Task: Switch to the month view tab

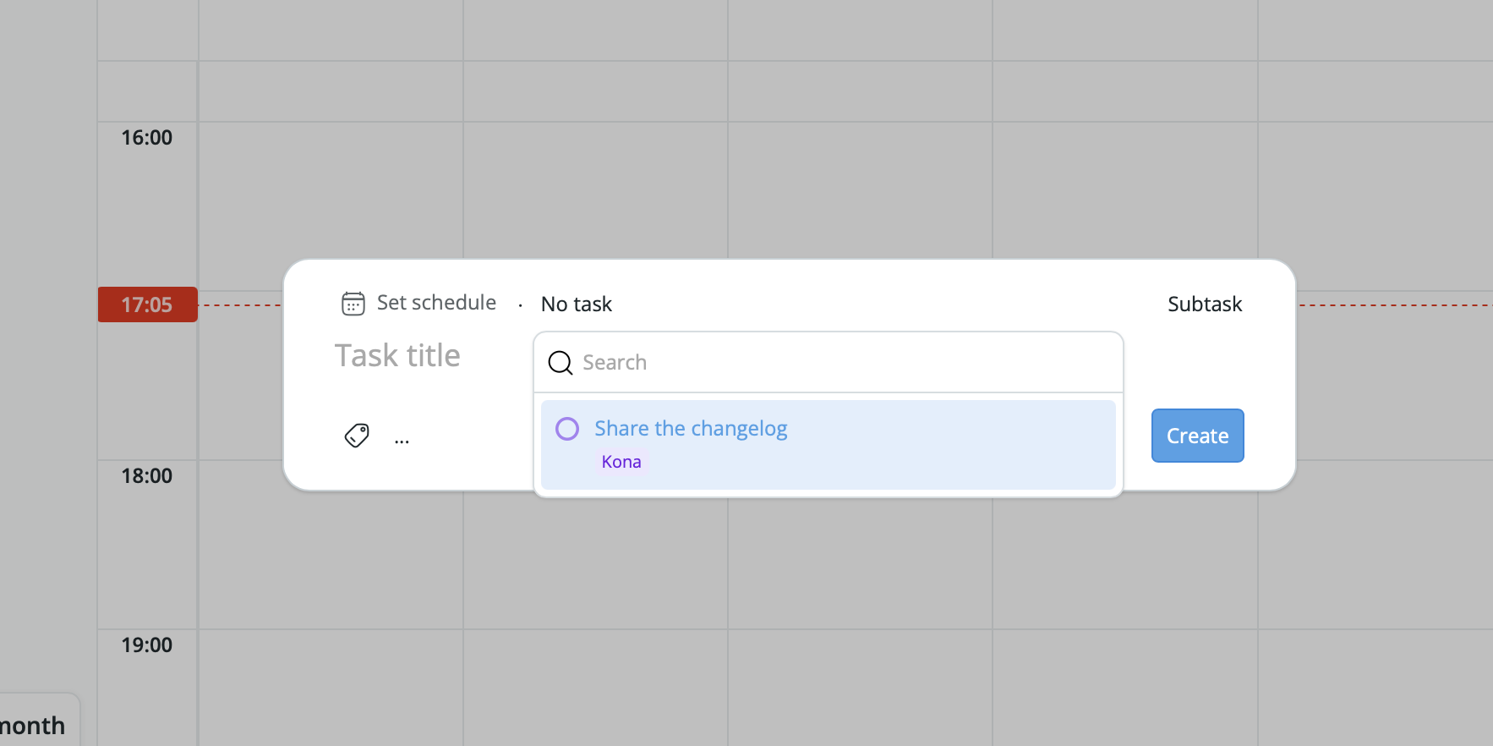Action: pos(34,726)
